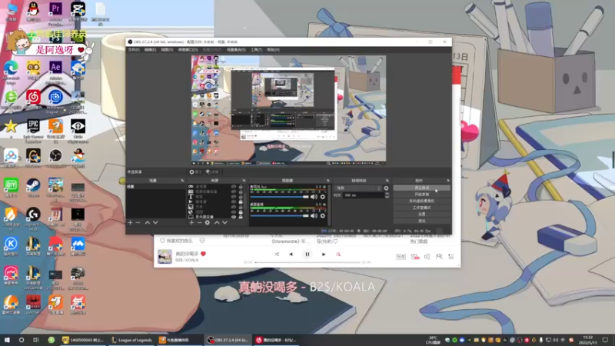Viewport: 615px width, 346px height.
Task: Toggle the lock on the 显示器采集 source
Action: (x=241, y=217)
